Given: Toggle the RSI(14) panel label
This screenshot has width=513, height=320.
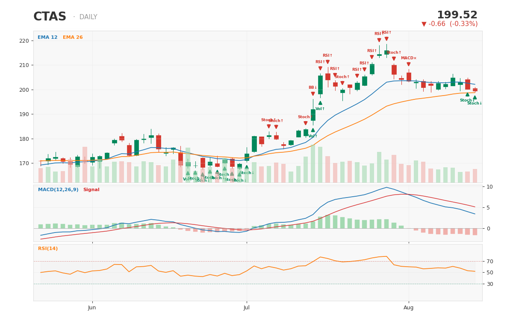Looking at the screenshot, I should [x=48, y=249].
